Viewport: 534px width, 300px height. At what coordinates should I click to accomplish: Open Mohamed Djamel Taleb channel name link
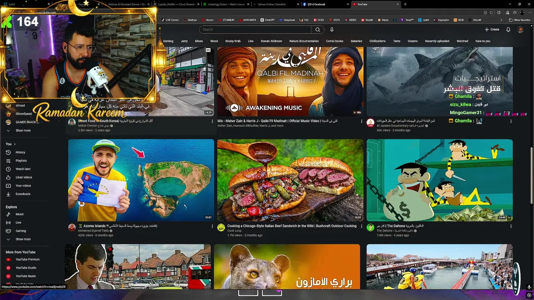click(93, 231)
